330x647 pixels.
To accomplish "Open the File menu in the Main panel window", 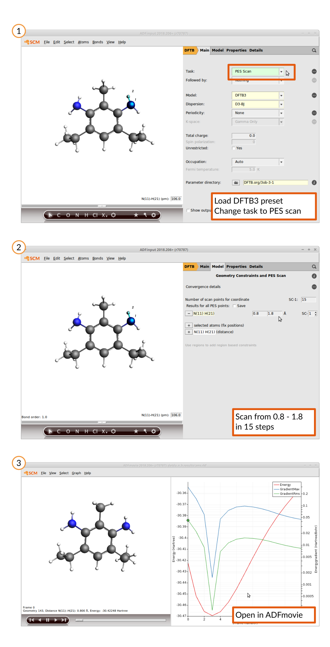I will pos(47,42).
